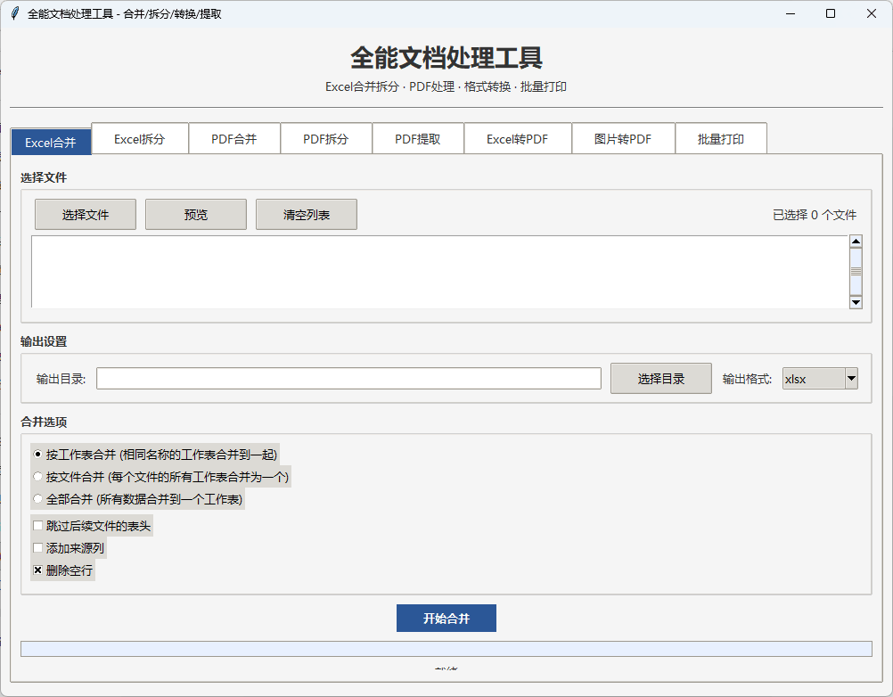Minimize the window
The width and height of the screenshot is (893, 697).
point(791,13)
